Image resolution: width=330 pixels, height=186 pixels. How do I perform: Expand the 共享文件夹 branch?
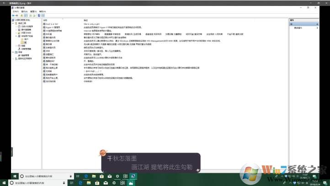[x=16, y=33]
